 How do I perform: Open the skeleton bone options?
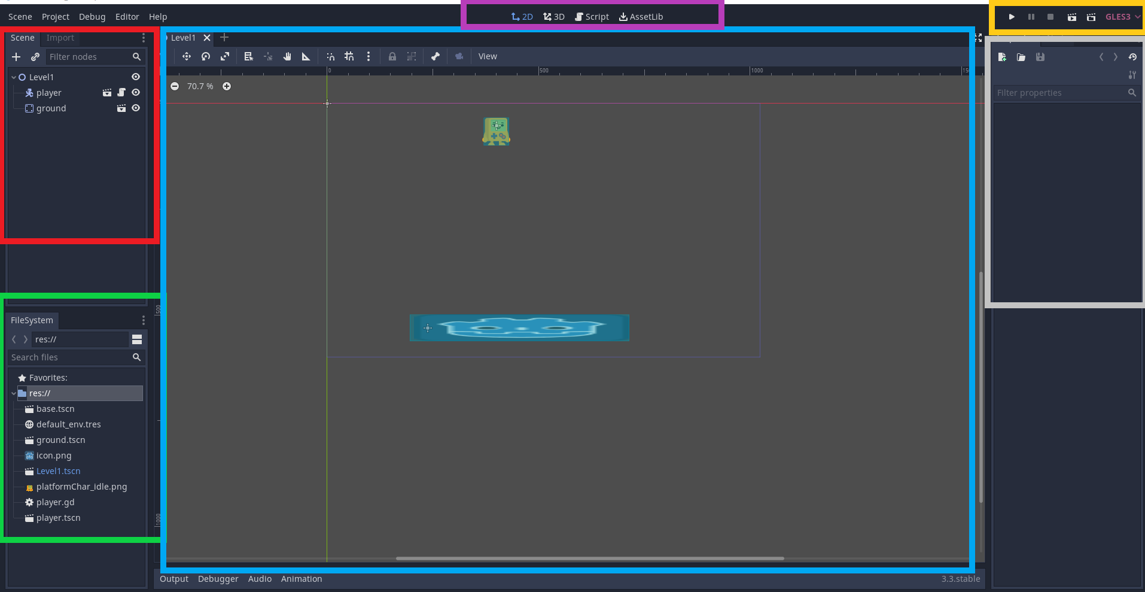click(x=436, y=56)
